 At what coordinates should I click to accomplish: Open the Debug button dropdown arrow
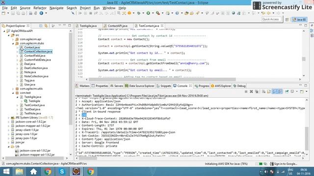143,13
